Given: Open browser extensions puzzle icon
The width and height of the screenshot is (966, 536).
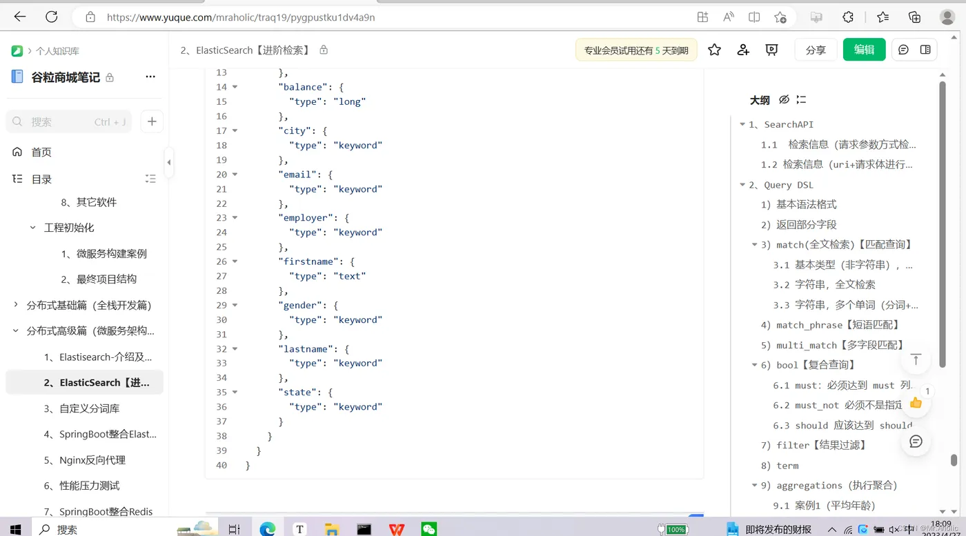Looking at the screenshot, I should 849,17.
